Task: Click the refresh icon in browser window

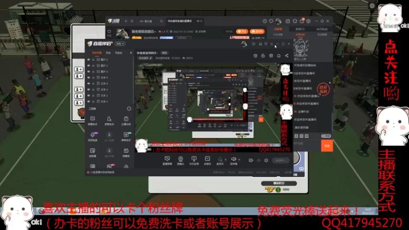Action: pyautogui.click(x=132, y=21)
